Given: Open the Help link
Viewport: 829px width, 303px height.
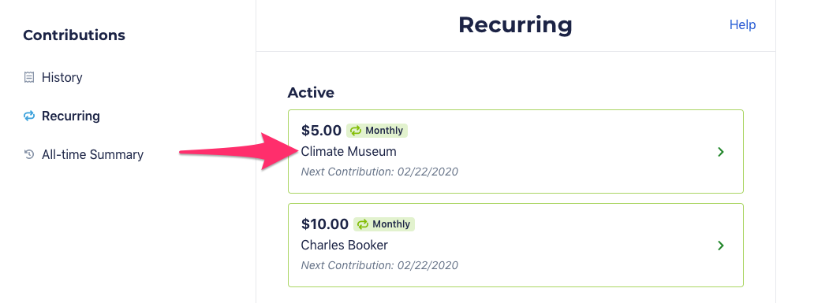Looking at the screenshot, I should pos(743,25).
